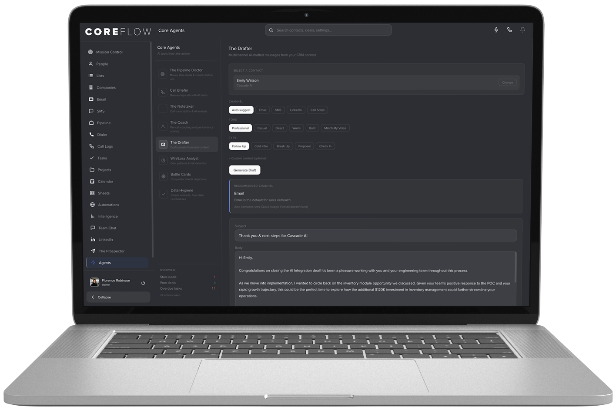The image size is (616, 410).
Task: Select the LinkedIn channel chip
Action: click(x=296, y=110)
